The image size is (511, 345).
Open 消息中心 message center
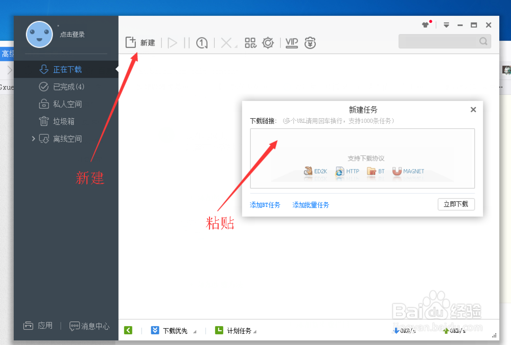click(89, 326)
